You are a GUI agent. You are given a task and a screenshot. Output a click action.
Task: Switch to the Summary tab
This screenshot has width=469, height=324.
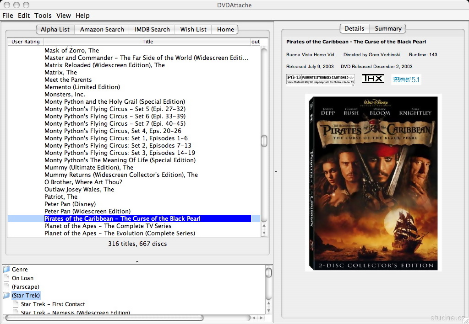388,28
